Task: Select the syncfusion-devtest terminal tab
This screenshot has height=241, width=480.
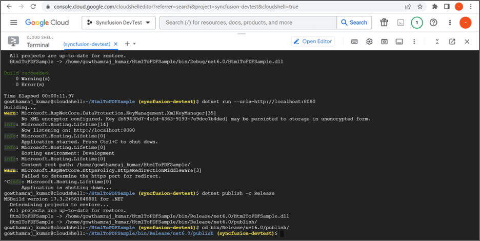Action: pyautogui.click(x=87, y=44)
